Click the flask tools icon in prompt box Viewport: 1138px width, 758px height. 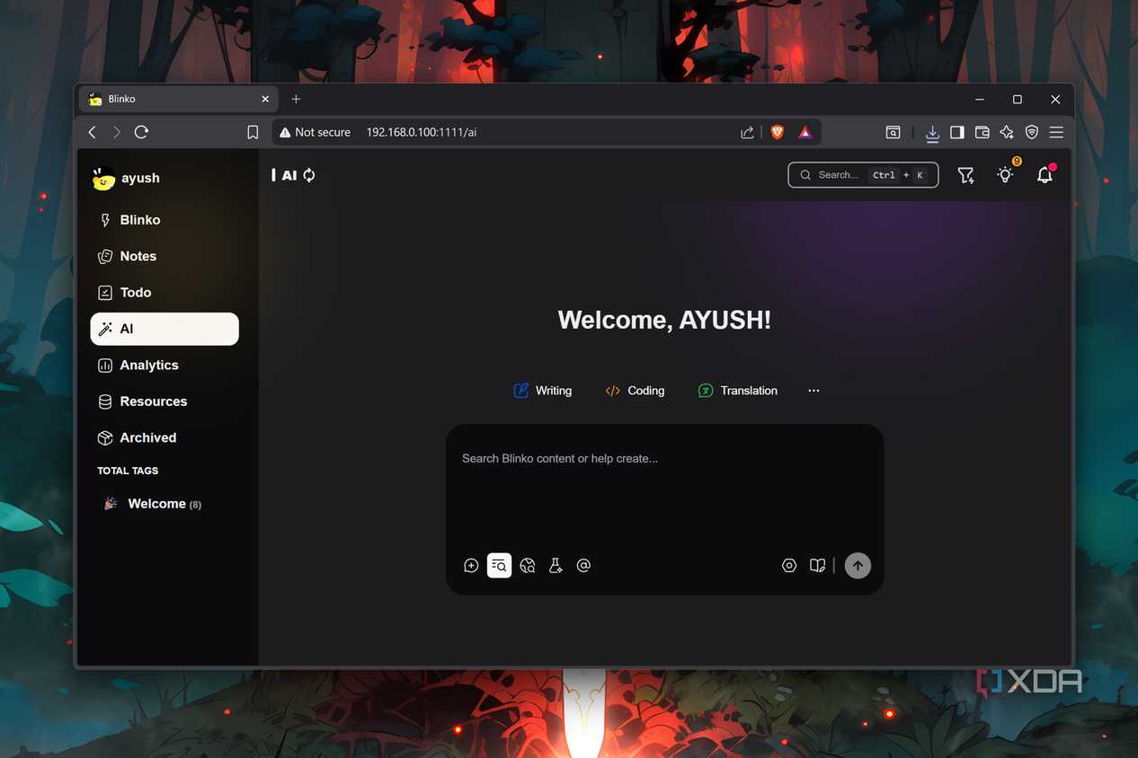click(x=556, y=566)
